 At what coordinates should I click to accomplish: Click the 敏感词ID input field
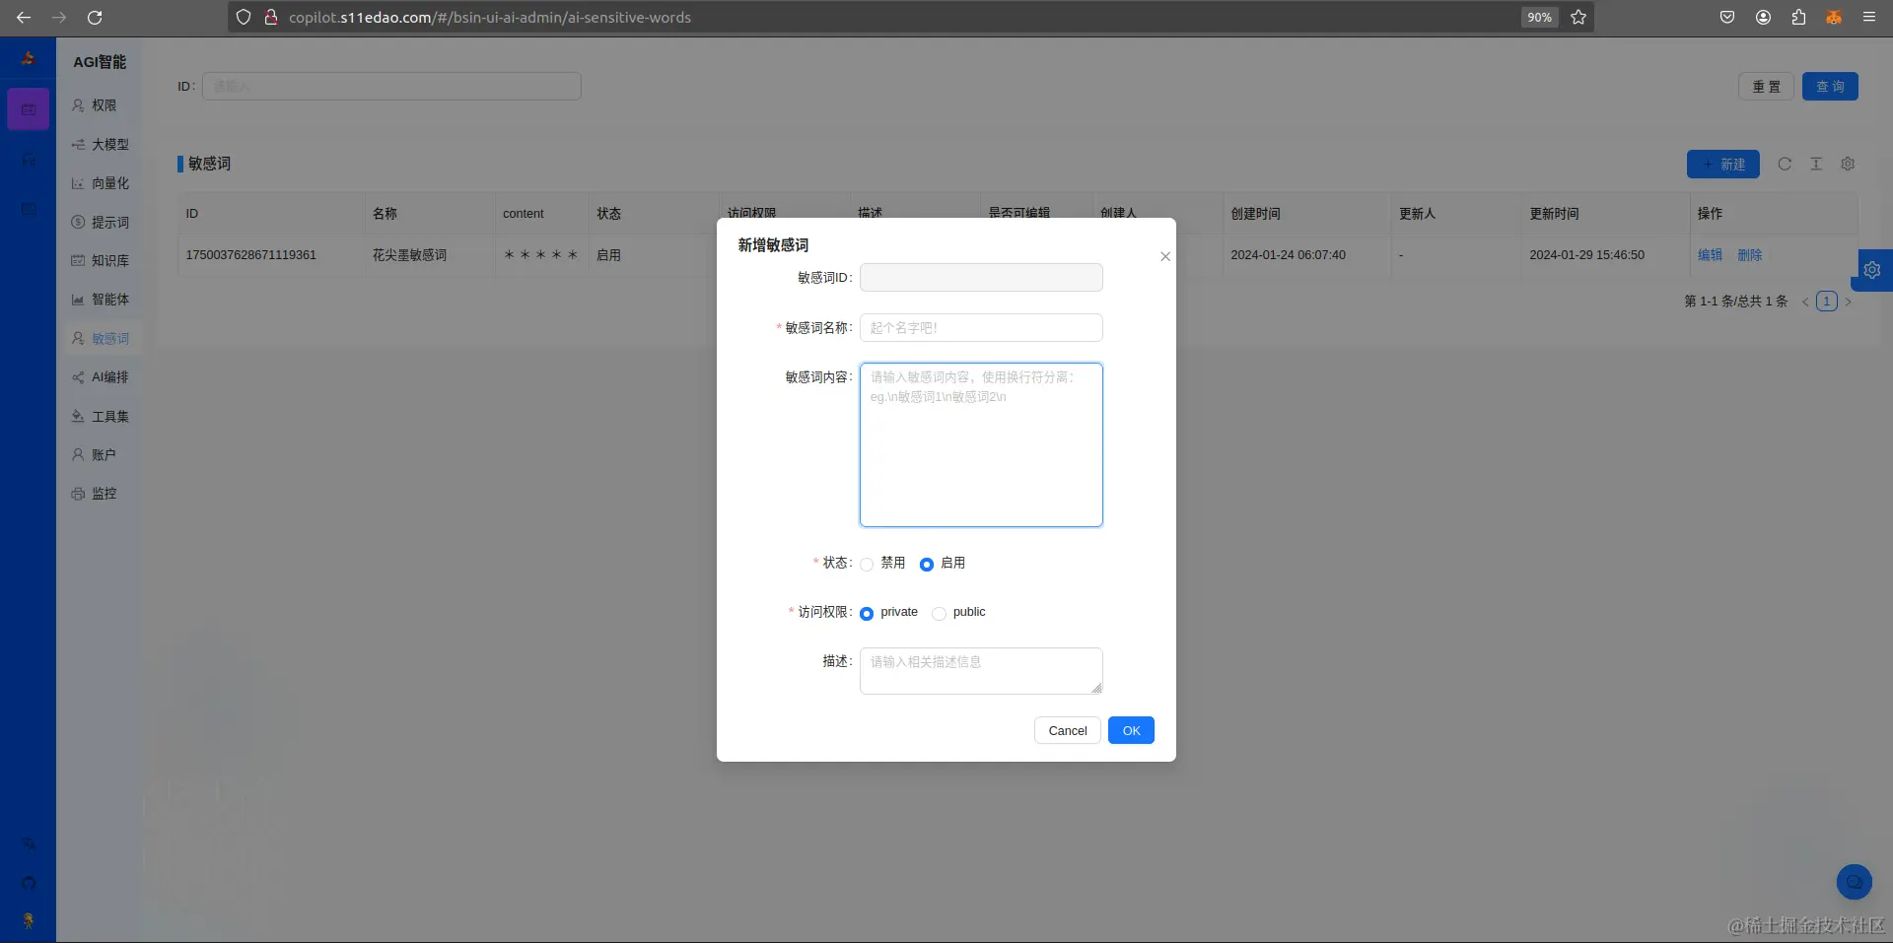point(981,278)
